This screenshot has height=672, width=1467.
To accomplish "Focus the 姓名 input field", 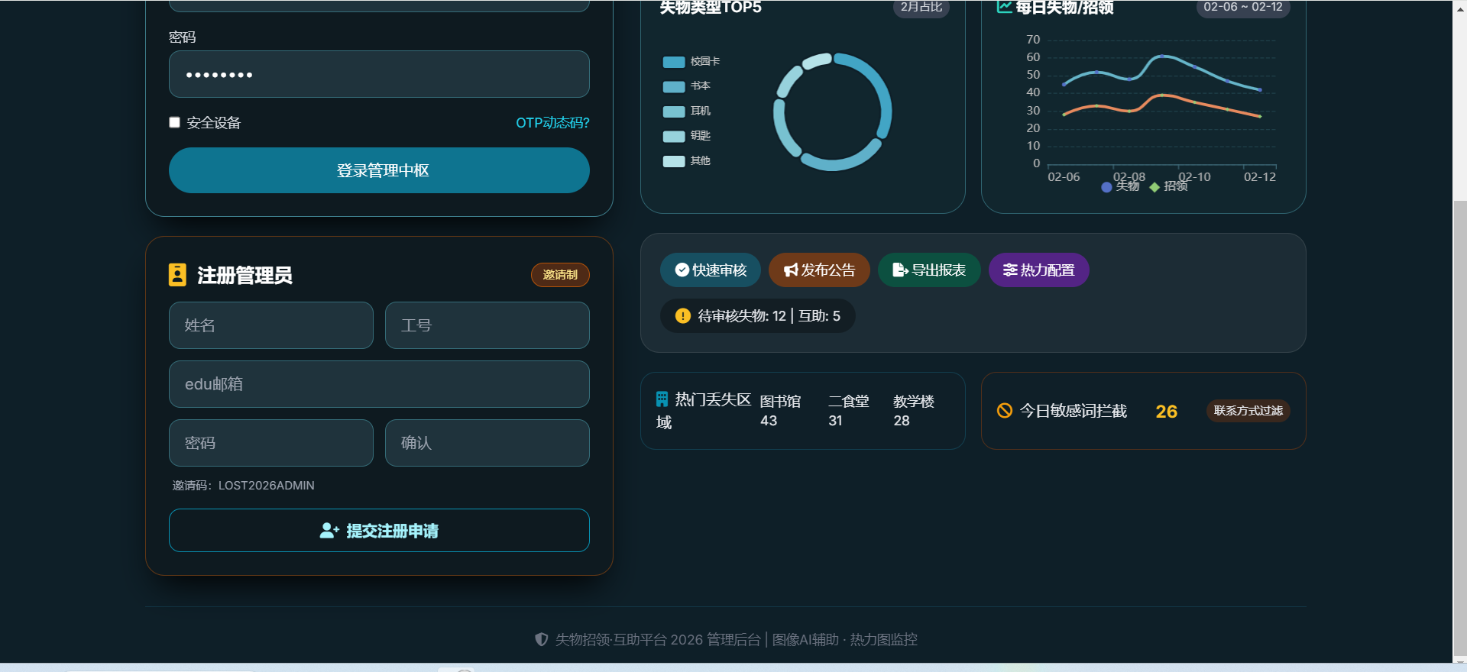I will point(271,325).
